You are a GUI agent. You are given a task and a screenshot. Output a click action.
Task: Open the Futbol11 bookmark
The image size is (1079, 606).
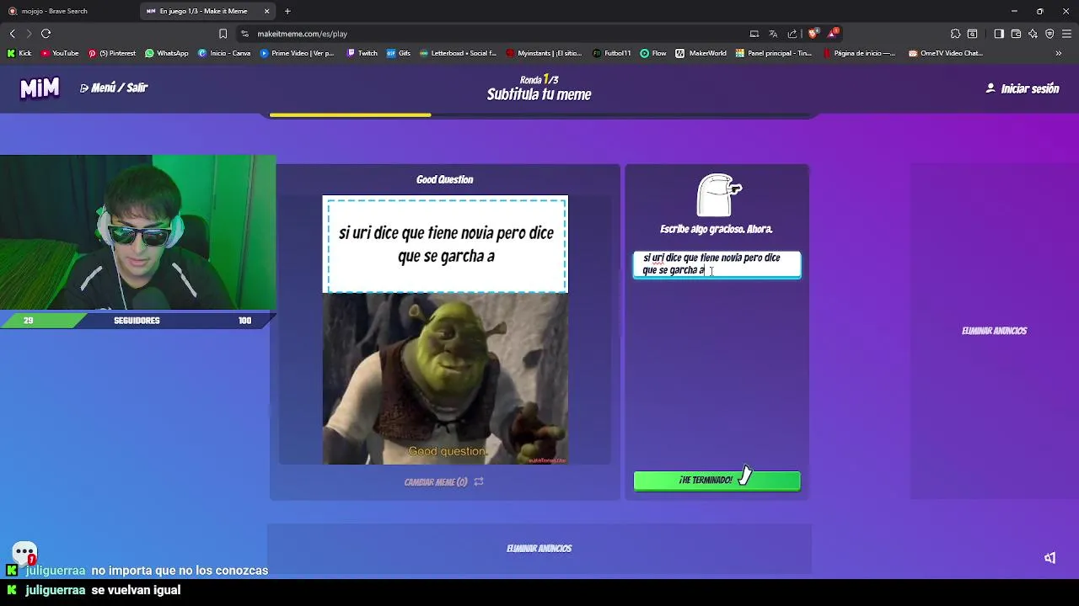point(612,53)
